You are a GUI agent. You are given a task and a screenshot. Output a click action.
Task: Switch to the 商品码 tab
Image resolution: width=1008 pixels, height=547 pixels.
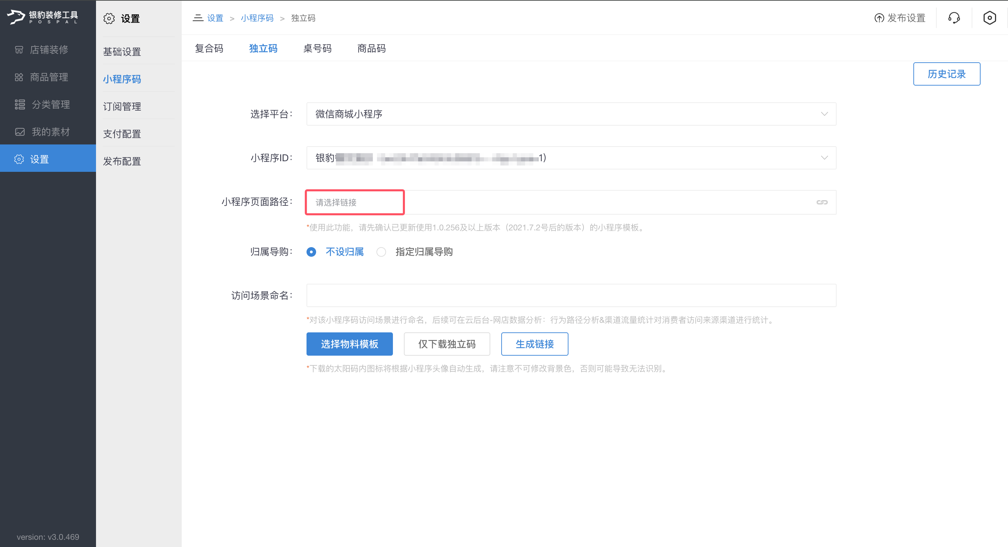tap(371, 48)
